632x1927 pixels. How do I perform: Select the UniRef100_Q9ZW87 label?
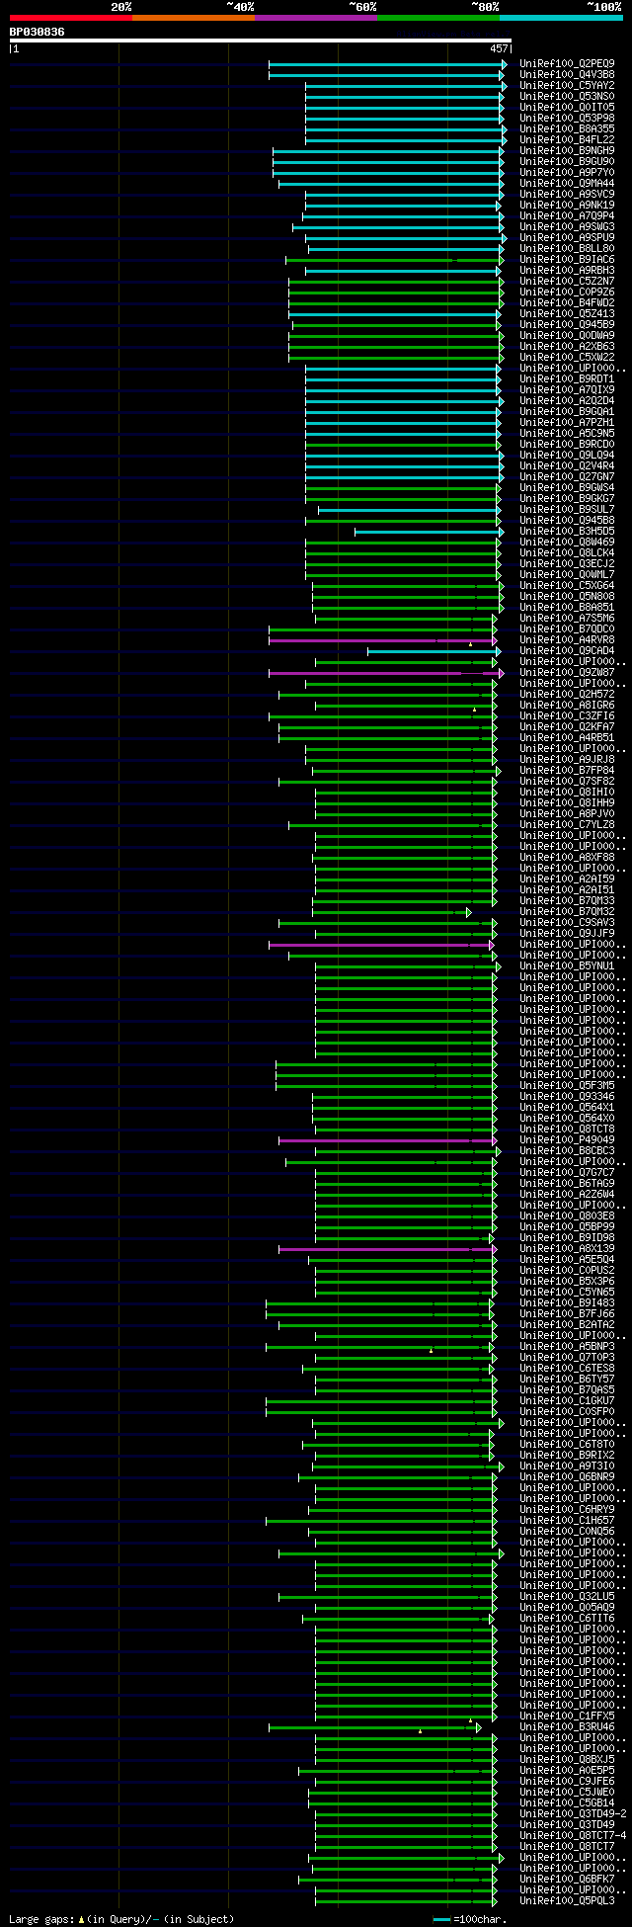pyautogui.click(x=567, y=672)
